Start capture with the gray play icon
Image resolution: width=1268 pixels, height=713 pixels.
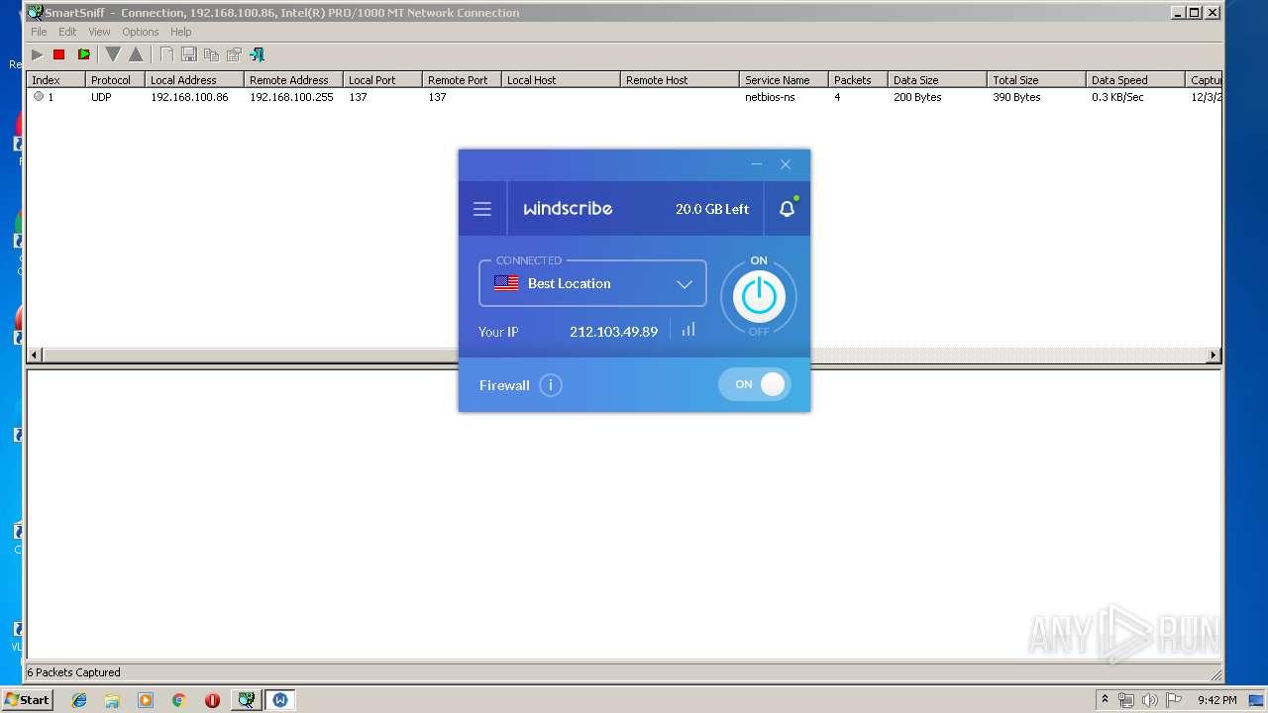click(37, 54)
